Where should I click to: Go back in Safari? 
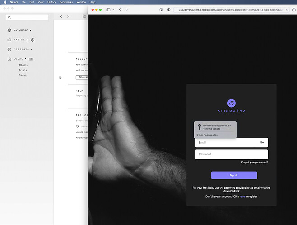120,9
